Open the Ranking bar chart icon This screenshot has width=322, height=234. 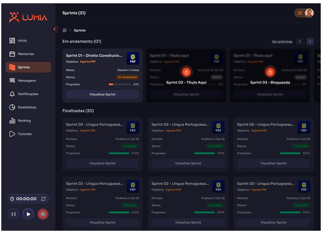tap(12, 121)
